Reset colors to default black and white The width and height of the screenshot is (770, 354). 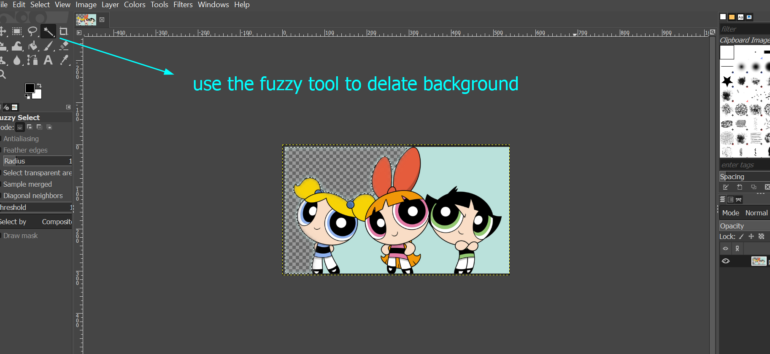coord(27,96)
